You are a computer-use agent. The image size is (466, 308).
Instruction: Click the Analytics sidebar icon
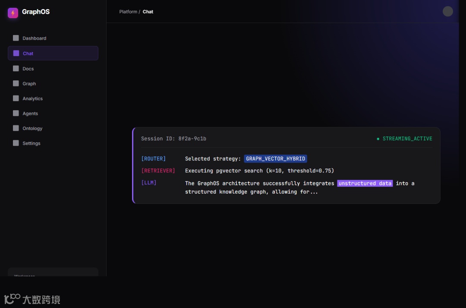(x=16, y=98)
